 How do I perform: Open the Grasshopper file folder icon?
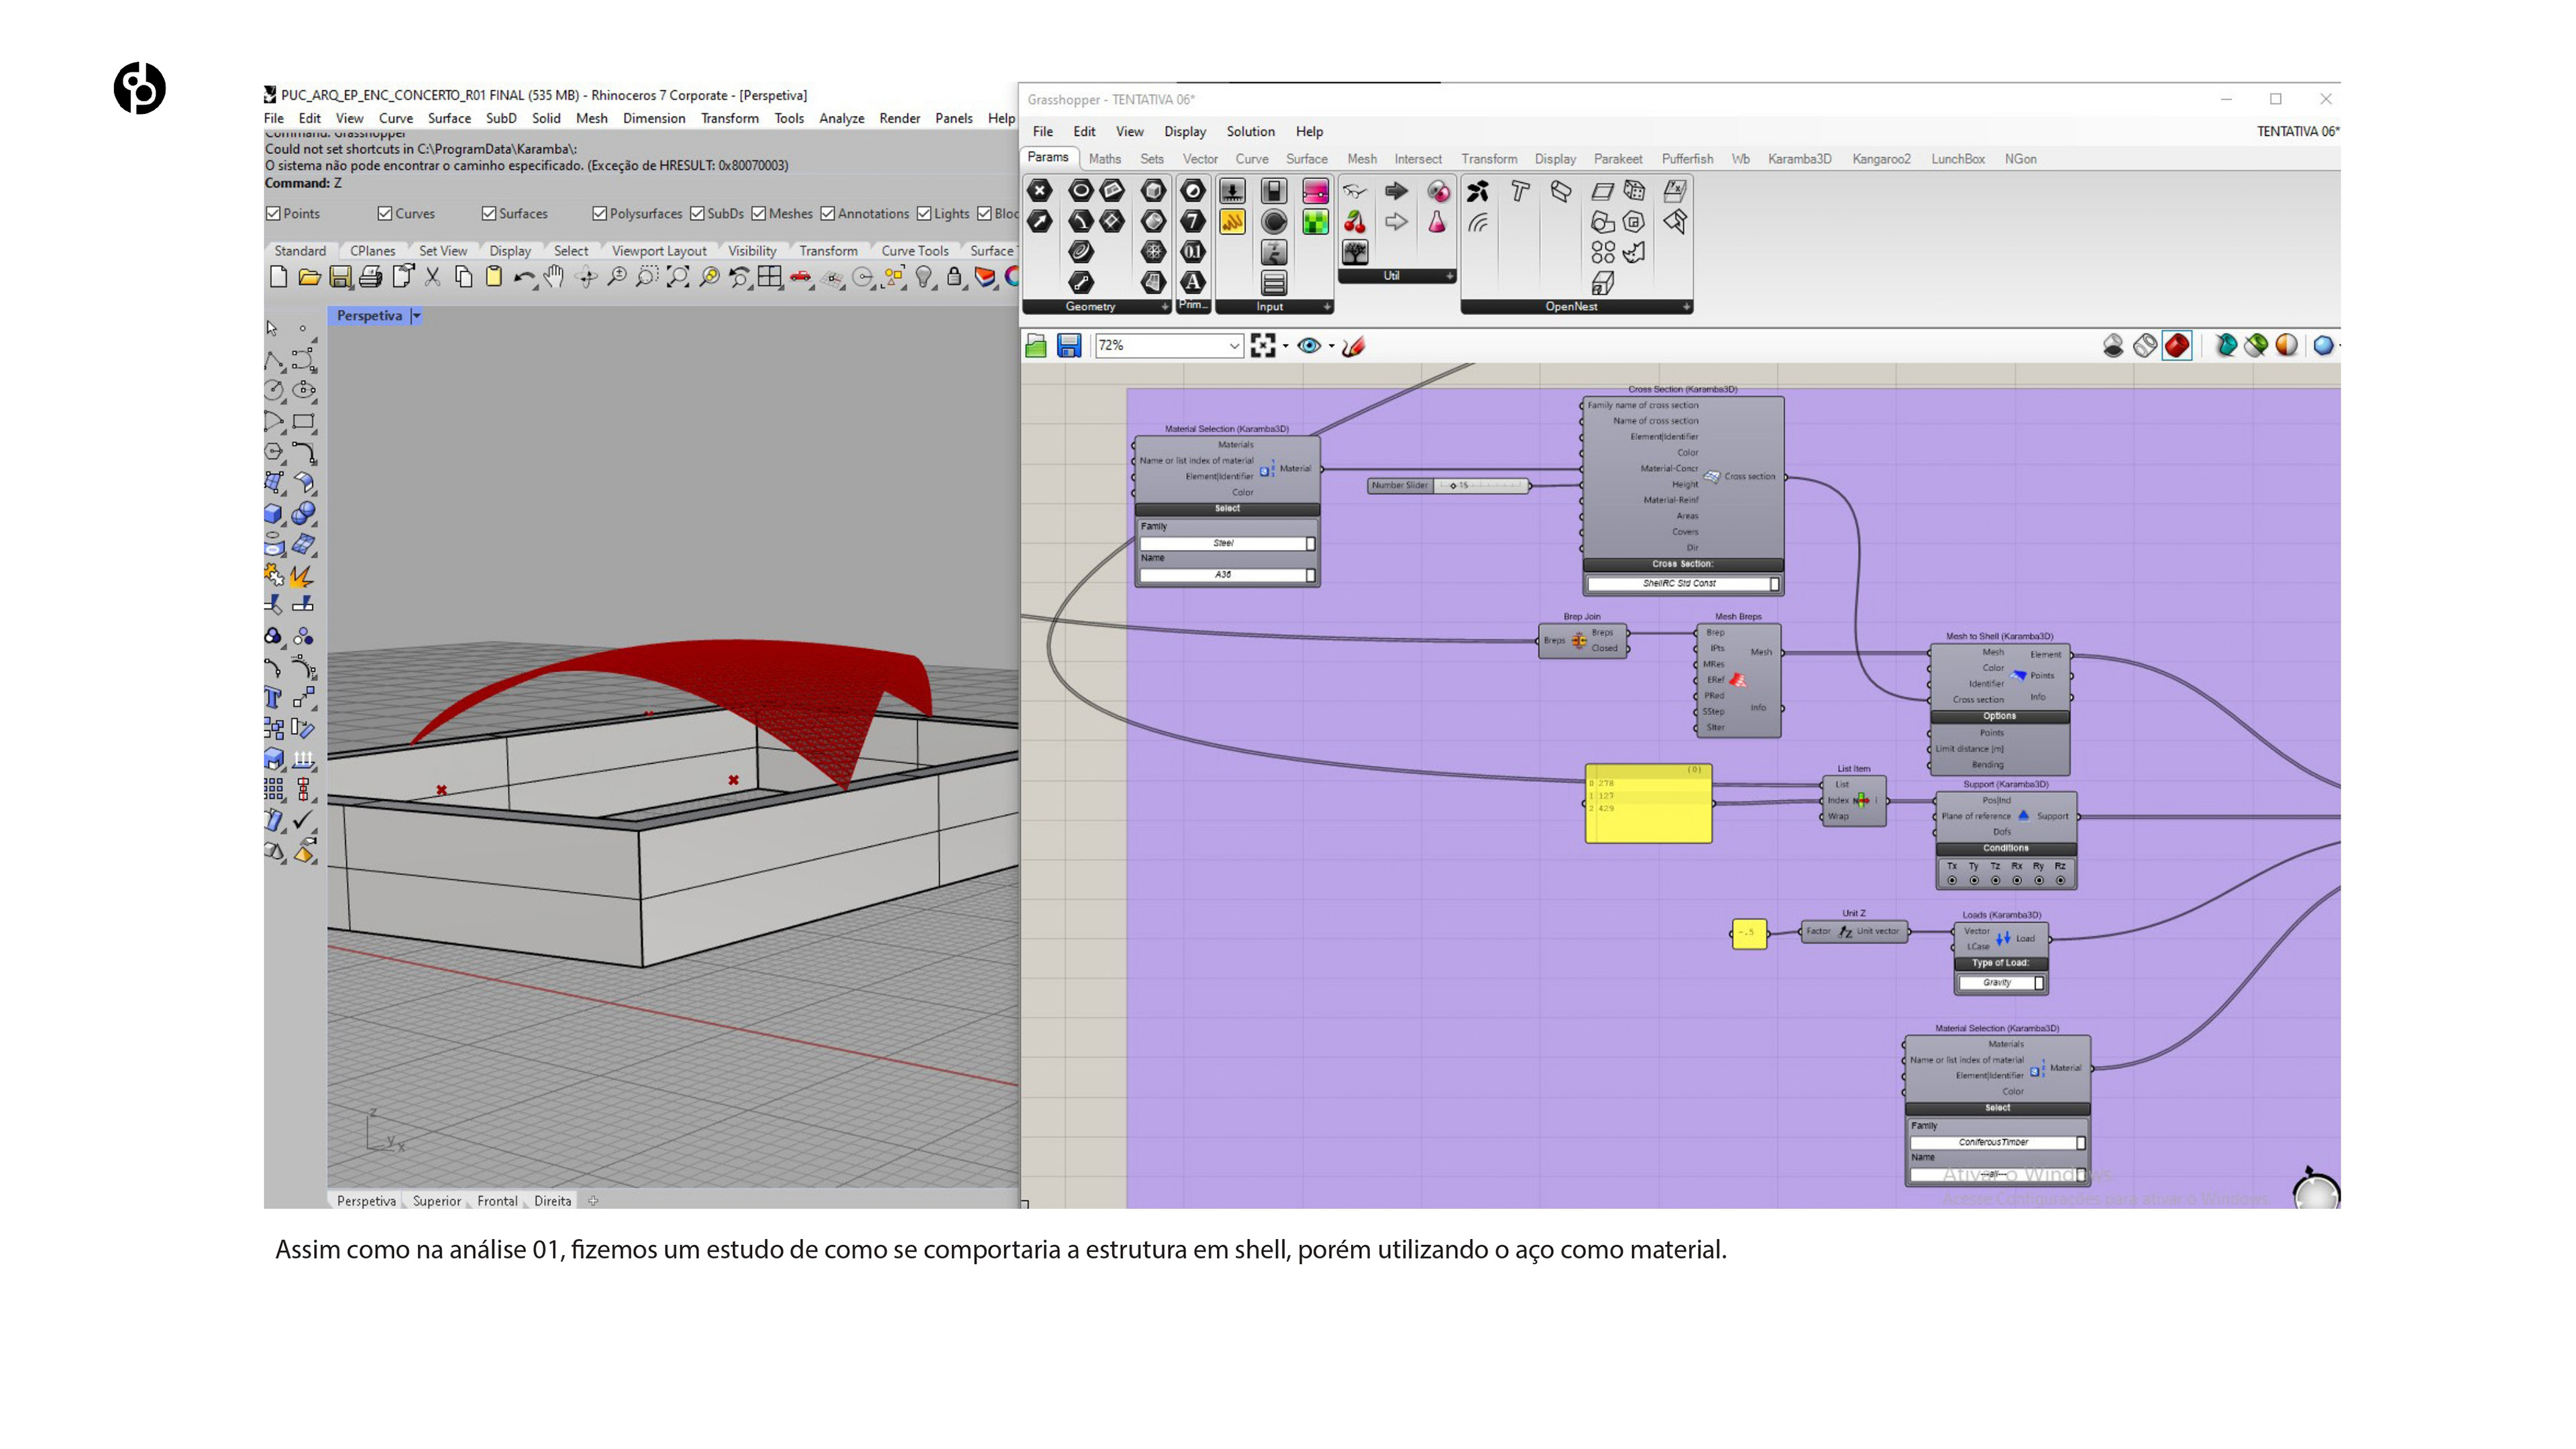pyautogui.click(x=1036, y=346)
